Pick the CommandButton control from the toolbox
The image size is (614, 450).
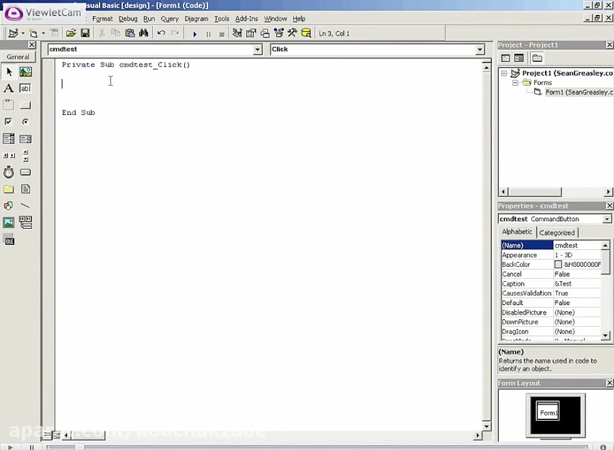coord(25,104)
